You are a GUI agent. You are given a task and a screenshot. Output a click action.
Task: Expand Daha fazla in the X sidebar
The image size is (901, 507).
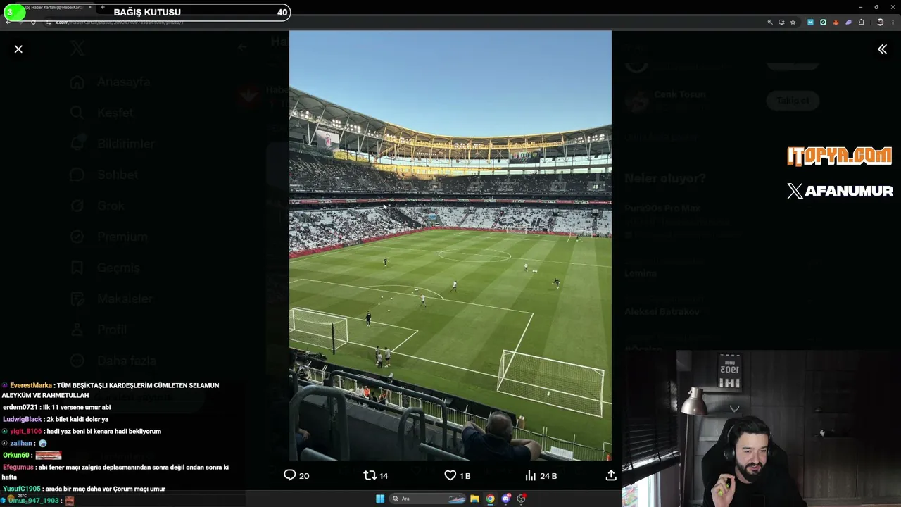coord(113,361)
